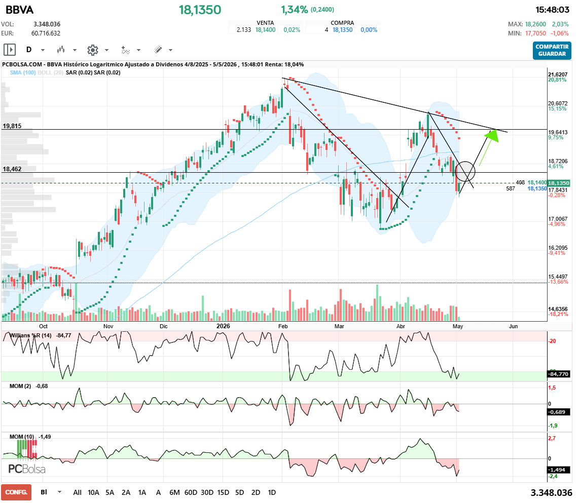Viewport: 579px width, 503px height.
Task: Click the SMA (100) indicator label
Action: coord(23,72)
